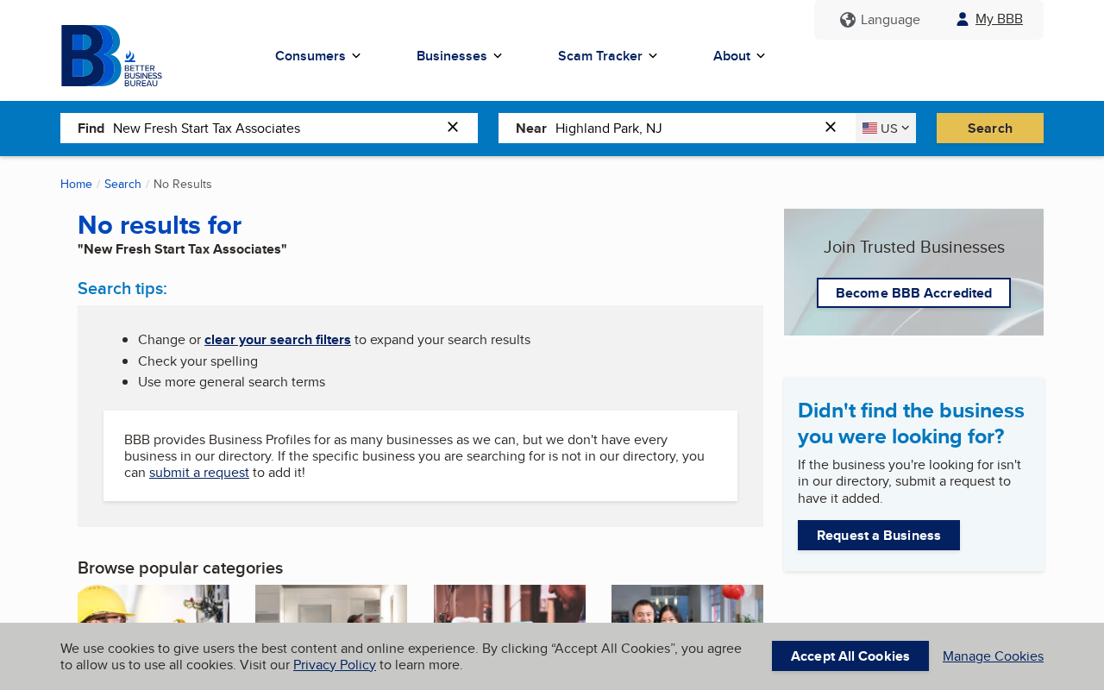Click the 'submit a request' link
This screenshot has width=1104, height=690.
tap(199, 473)
